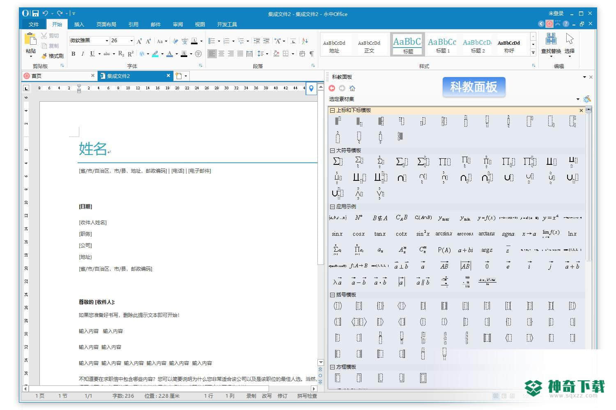
Task: Insert the arctanx example formula
Action: pyautogui.click(x=487, y=234)
